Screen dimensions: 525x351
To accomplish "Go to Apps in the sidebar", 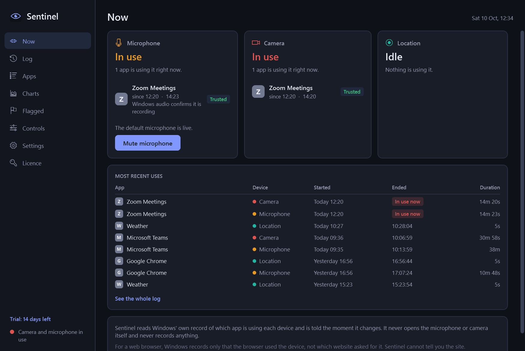I will (x=48, y=76).
